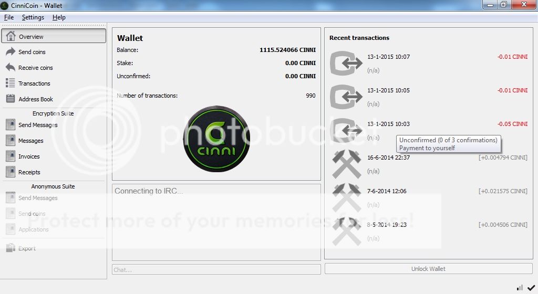Click the IRC chat log area

click(x=216, y=222)
